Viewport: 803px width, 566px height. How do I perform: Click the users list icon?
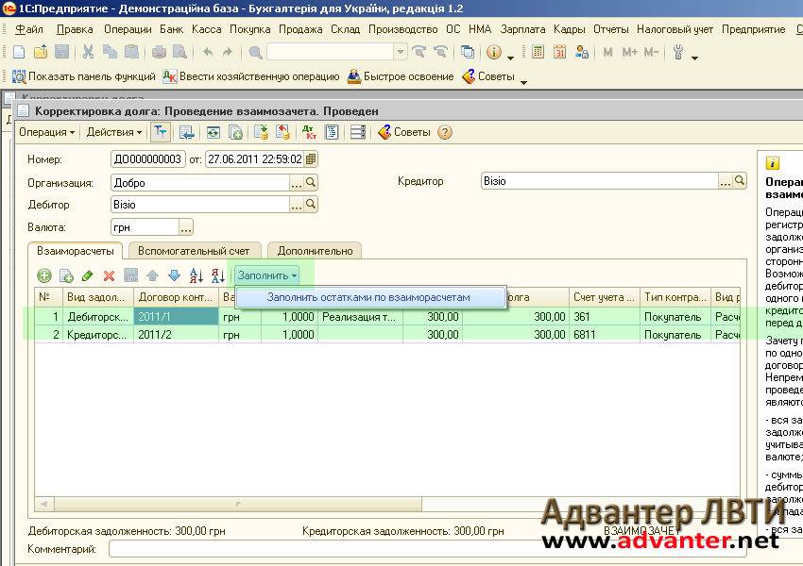[581, 52]
